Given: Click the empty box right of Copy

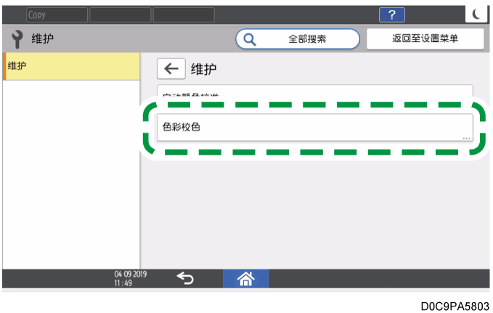Looking at the screenshot, I should pyautogui.click(x=120, y=15).
